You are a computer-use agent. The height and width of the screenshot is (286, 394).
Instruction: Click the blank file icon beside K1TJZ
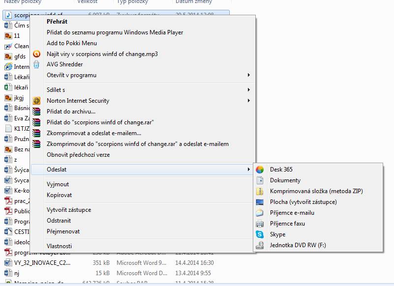pyautogui.click(x=8, y=129)
